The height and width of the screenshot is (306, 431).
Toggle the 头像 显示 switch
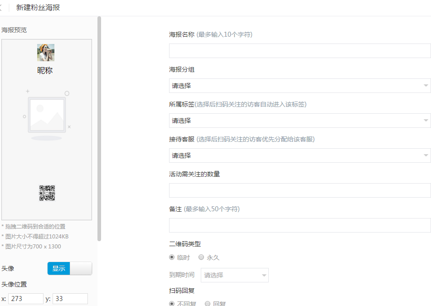pyautogui.click(x=69, y=268)
